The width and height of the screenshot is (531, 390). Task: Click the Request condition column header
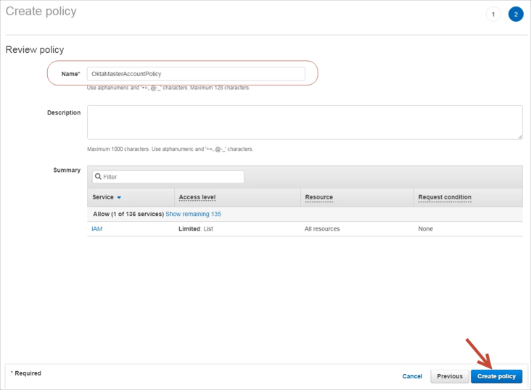coord(444,197)
